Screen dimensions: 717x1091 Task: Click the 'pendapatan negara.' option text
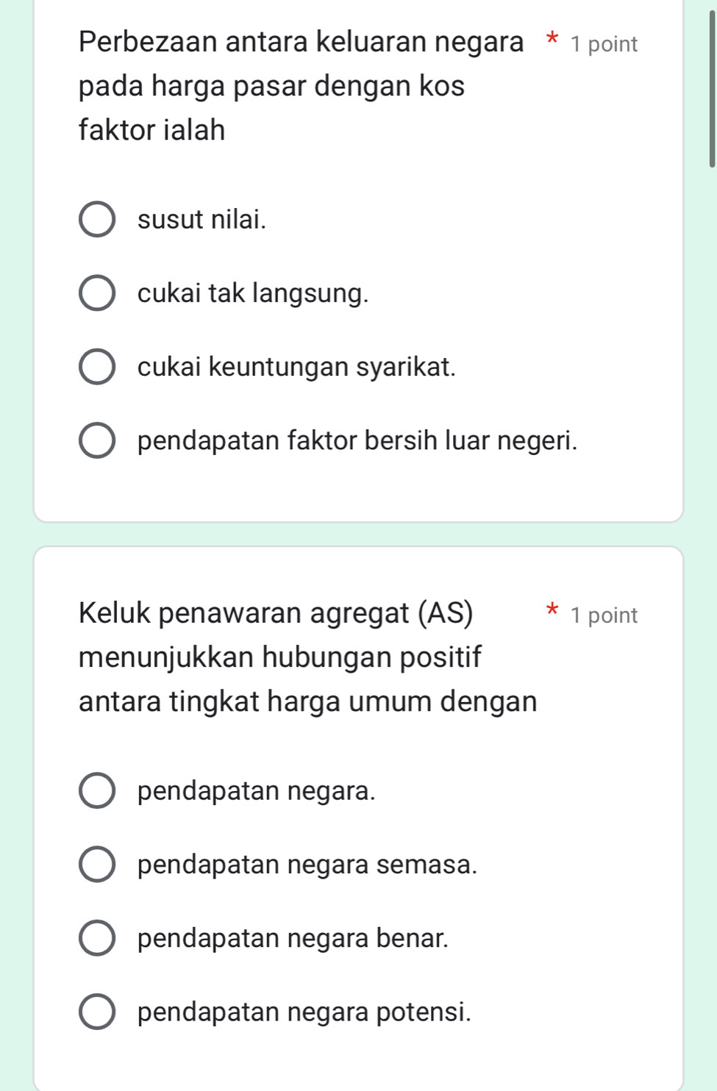256,791
